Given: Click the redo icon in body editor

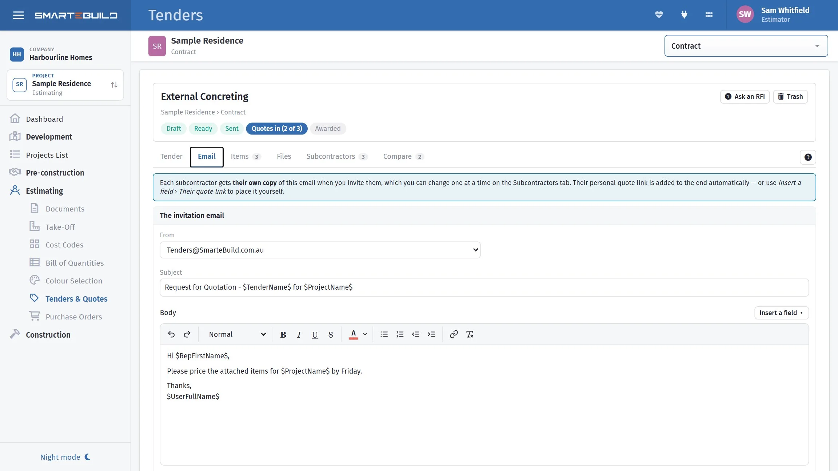Looking at the screenshot, I should pyautogui.click(x=187, y=334).
